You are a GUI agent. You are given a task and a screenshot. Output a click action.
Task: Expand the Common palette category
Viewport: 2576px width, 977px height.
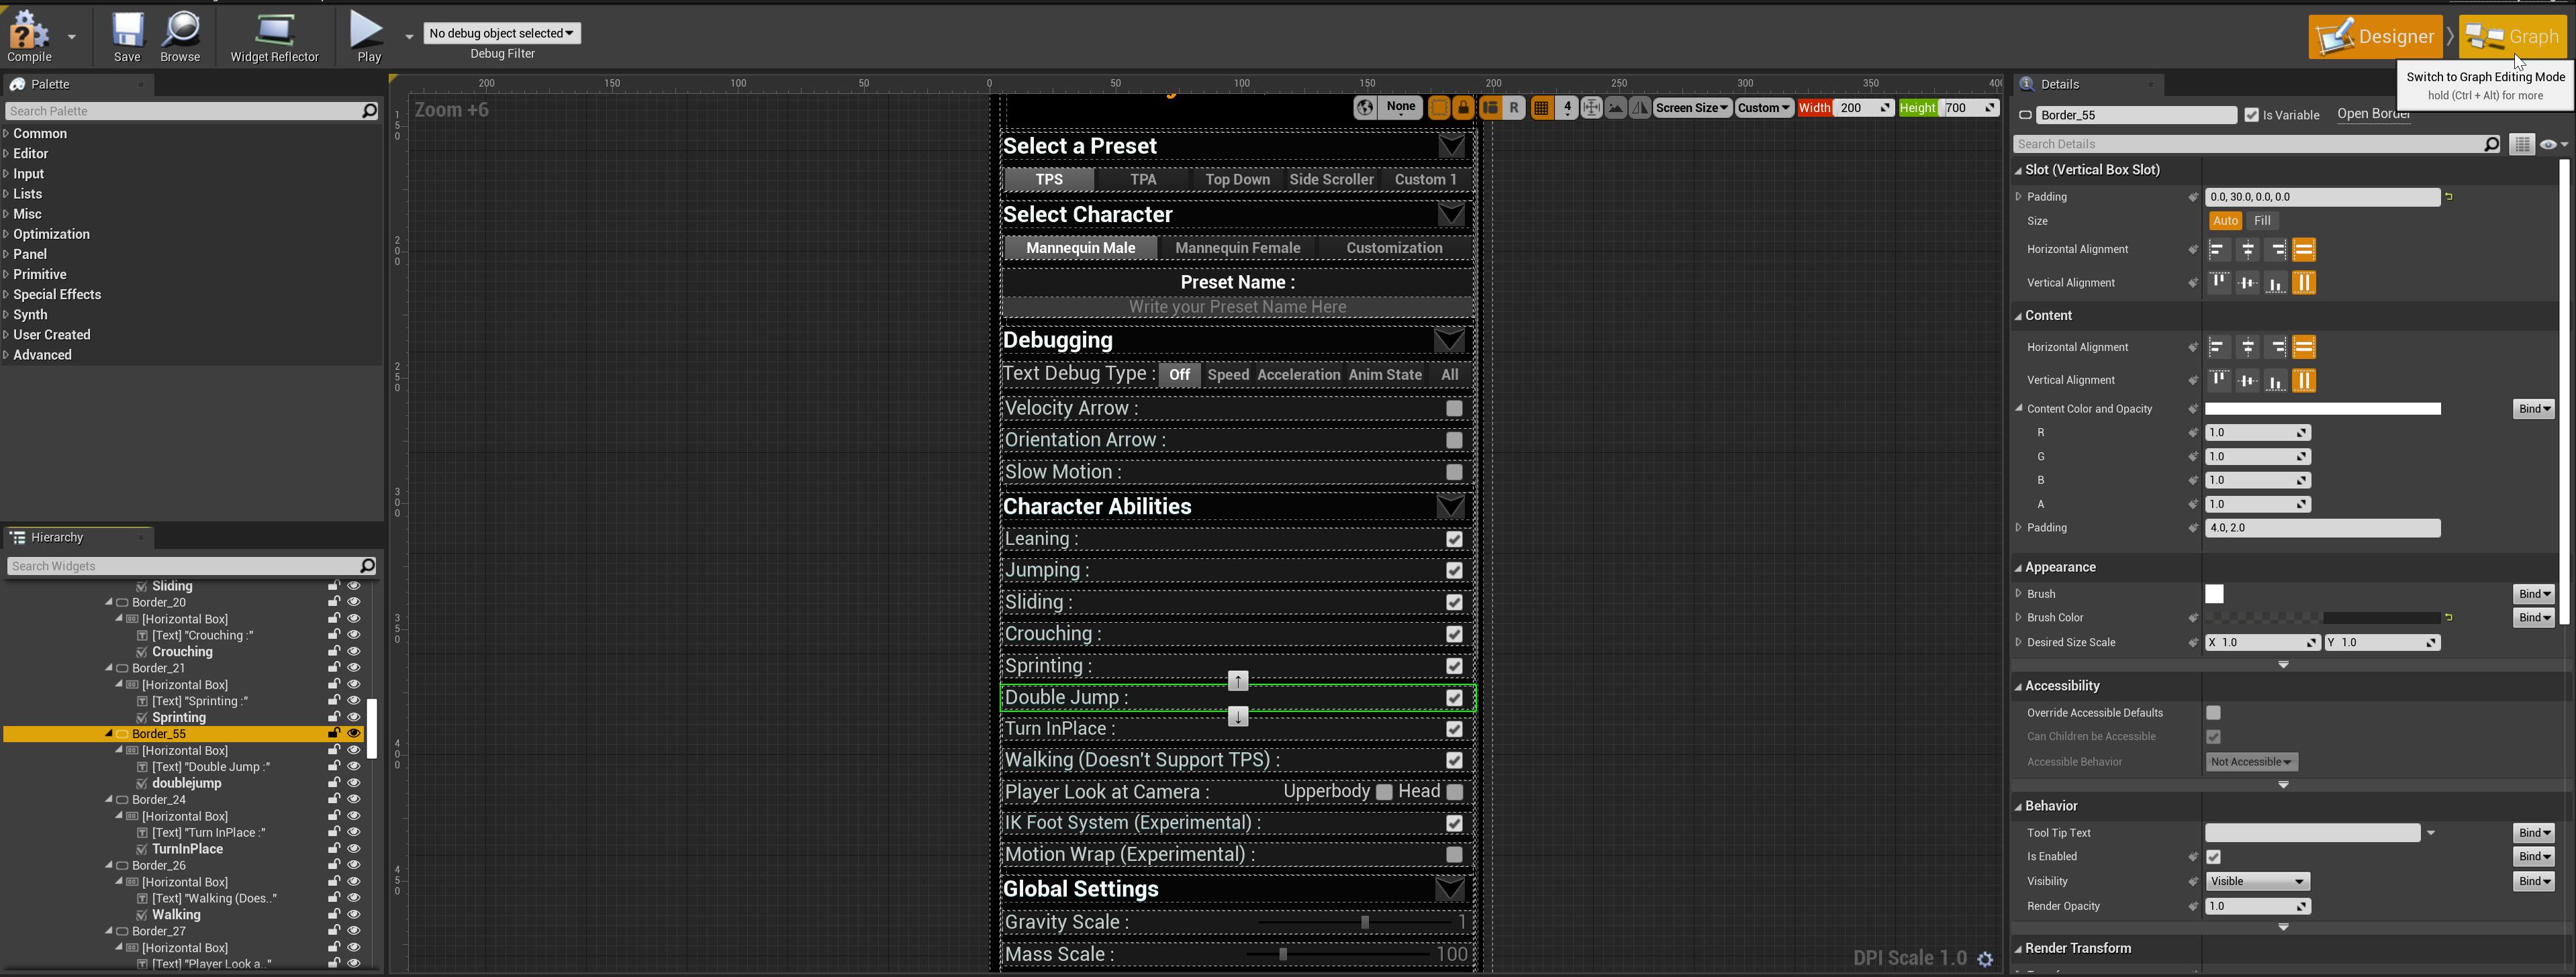(x=6, y=133)
